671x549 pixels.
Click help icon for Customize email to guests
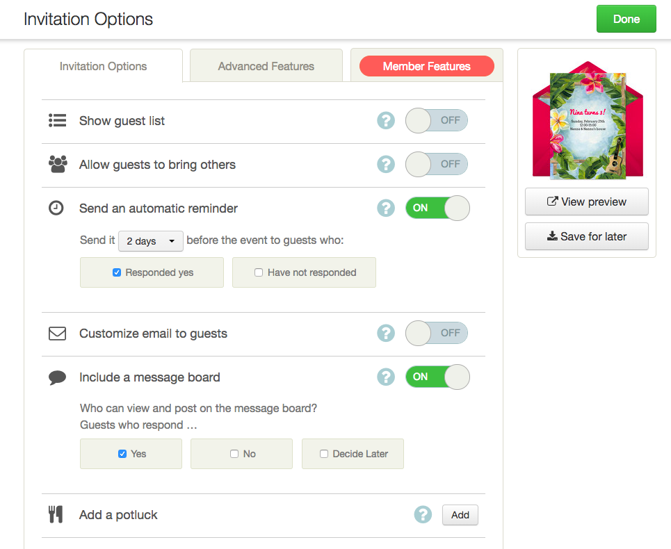click(x=386, y=334)
